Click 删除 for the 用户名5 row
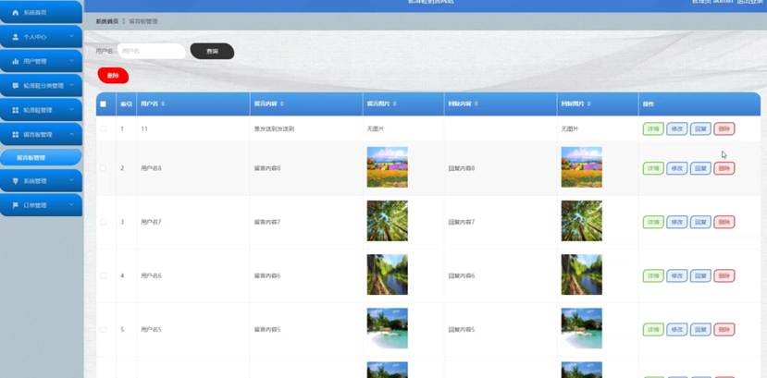This screenshot has height=378, width=767. pos(724,329)
